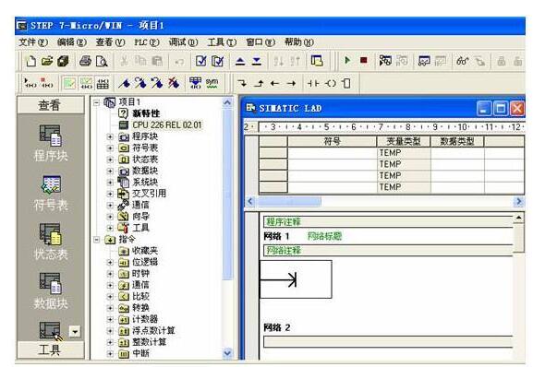Click the 网络标题 title of network 1
Viewport: 533px width, 367px height.
click(x=324, y=236)
